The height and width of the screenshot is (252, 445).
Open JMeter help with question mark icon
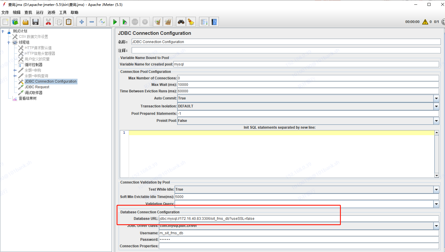click(x=214, y=22)
